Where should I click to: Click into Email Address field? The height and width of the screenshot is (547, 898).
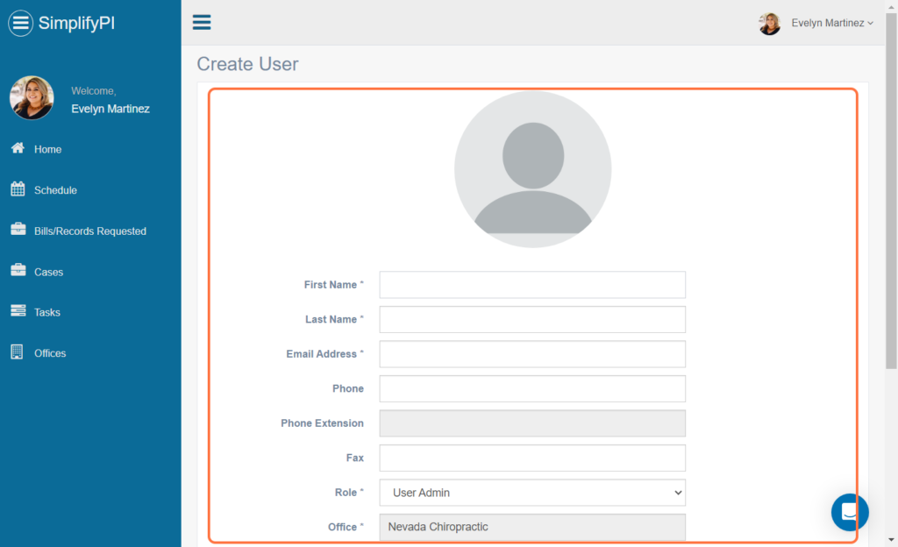pyautogui.click(x=532, y=354)
